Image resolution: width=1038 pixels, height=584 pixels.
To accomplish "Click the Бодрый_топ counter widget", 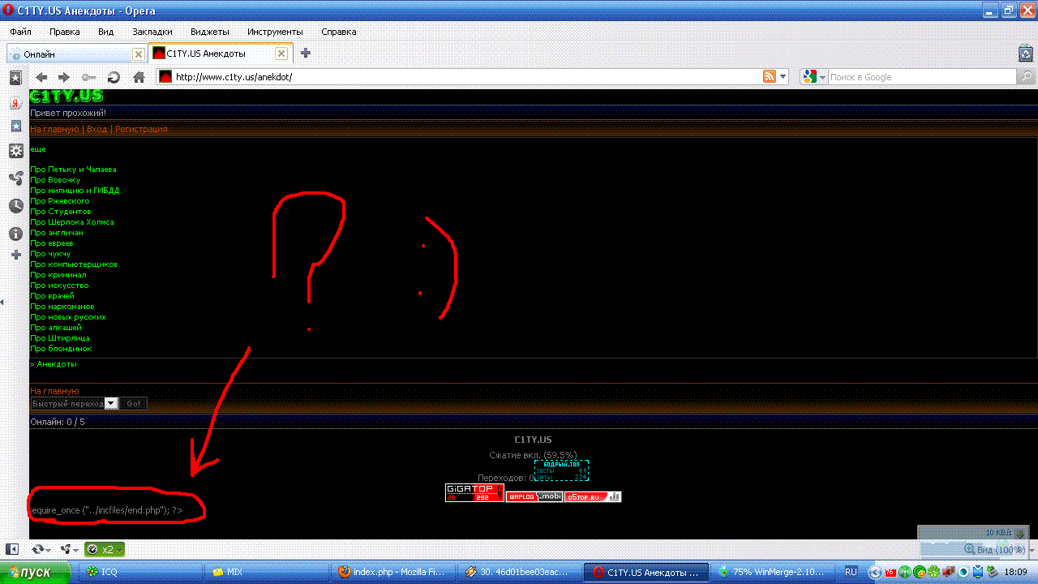I will click(x=561, y=471).
